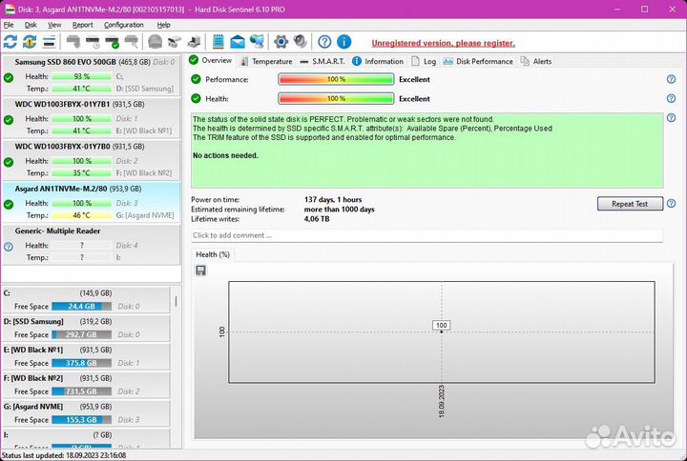Click the speaker sound toolbar icon
This screenshot has width=687, height=461.
(301, 42)
